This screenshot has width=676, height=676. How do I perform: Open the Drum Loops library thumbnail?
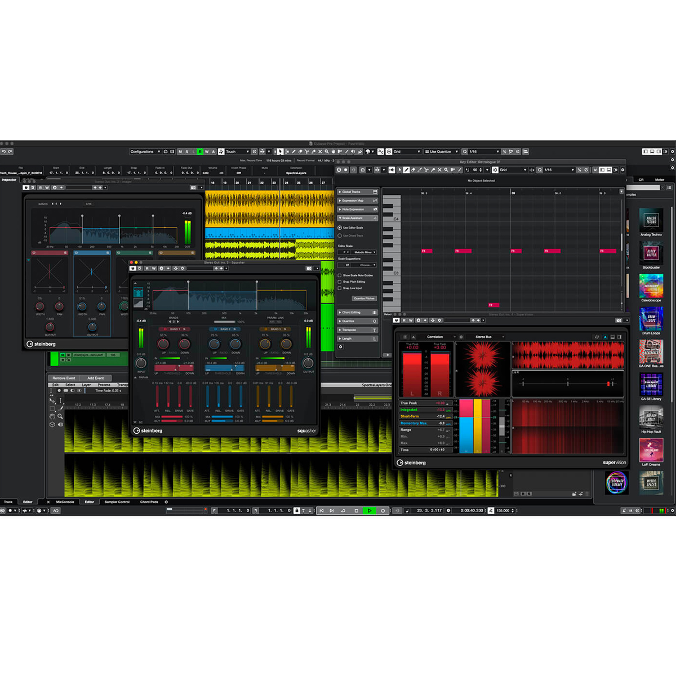pos(651,319)
